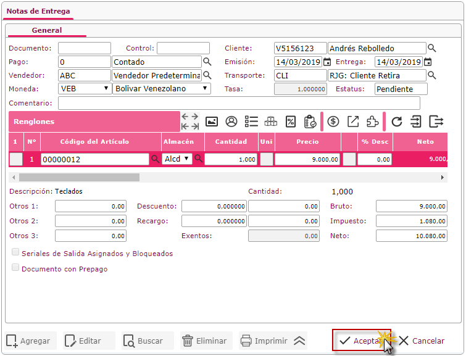The height and width of the screenshot is (356, 466).
Task: Open the stacked boxes inventory icon
Action: click(271, 122)
